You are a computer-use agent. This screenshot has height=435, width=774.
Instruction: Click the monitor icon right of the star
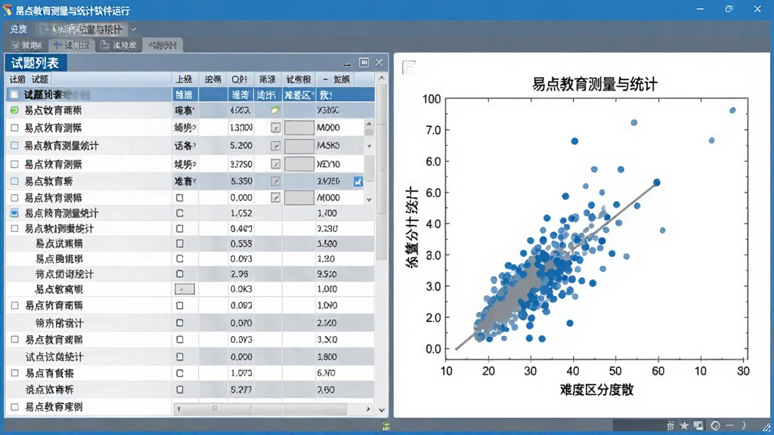coord(698,425)
